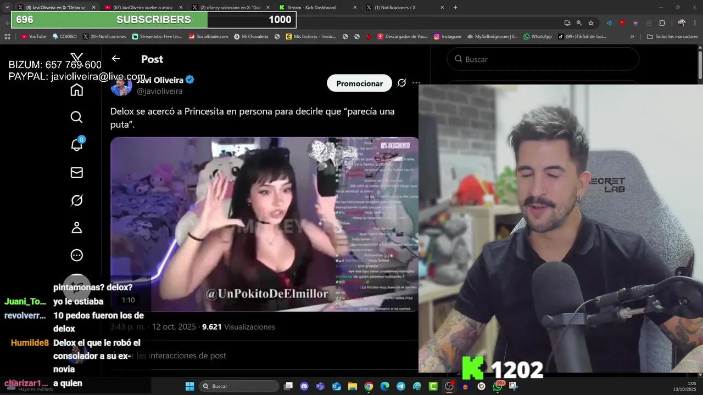Screen dimensions: 703x395
Task: Open the Chrome three-dot menu
Action: (x=695, y=23)
